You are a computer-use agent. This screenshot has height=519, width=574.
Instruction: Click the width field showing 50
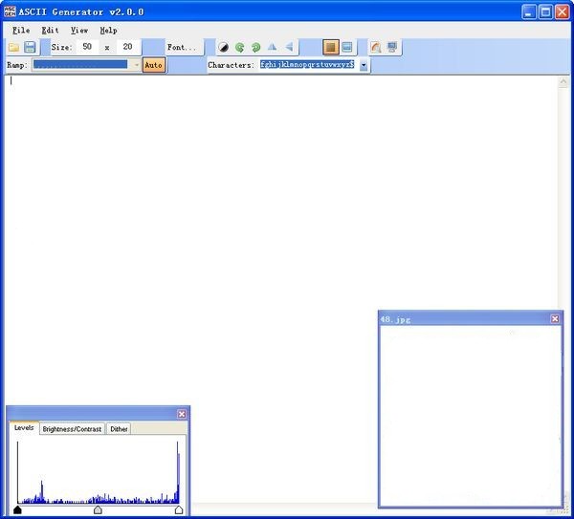87,47
